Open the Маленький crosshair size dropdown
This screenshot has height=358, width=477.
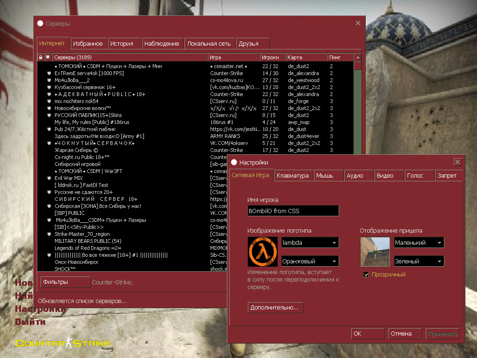tap(419, 242)
